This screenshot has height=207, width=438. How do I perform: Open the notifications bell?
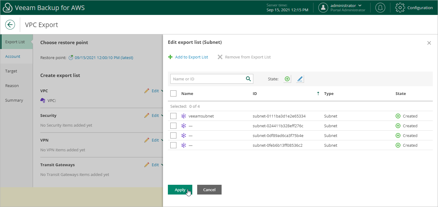pos(380,8)
